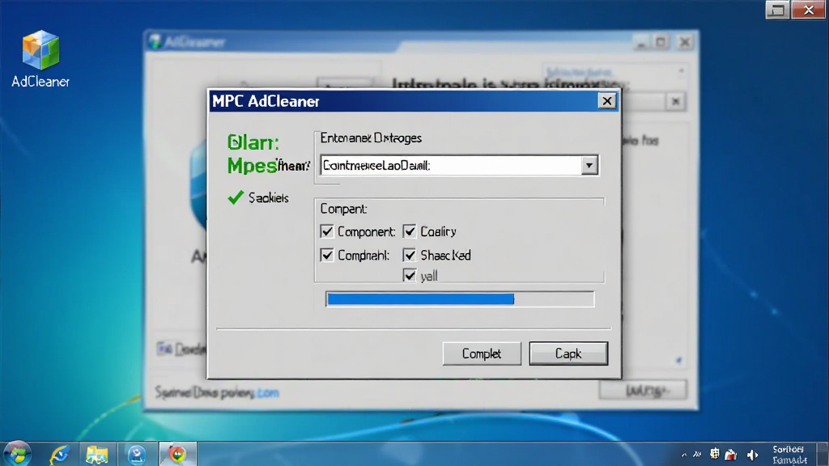Click the .com link in background AdCleaner window
829x466 pixels.
(x=268, y=392)
